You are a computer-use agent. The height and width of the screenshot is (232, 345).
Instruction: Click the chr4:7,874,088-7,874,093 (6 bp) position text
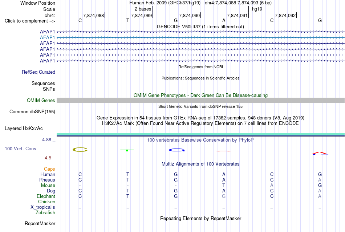click(x=238, y=3)
